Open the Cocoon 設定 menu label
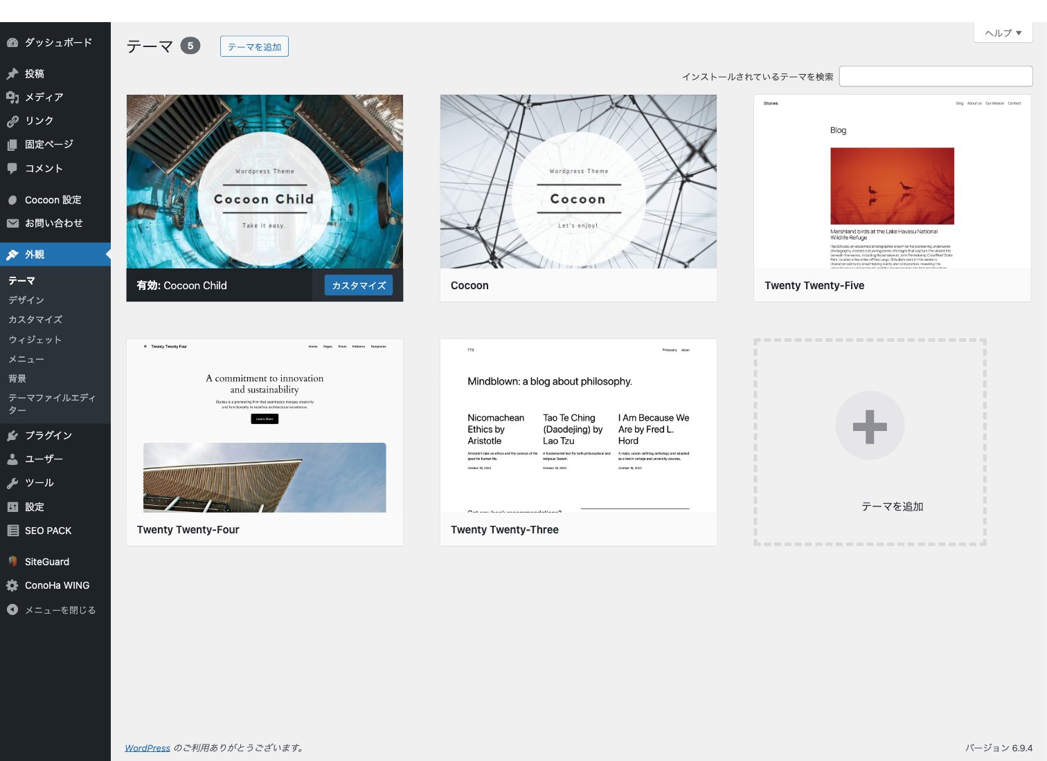The height and width of the screenshot is (761, 1047). (53, 200)
